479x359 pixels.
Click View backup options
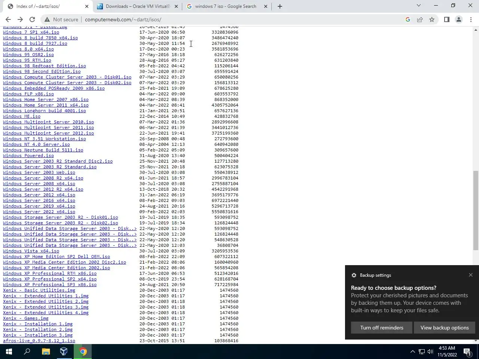coord(445,328)
